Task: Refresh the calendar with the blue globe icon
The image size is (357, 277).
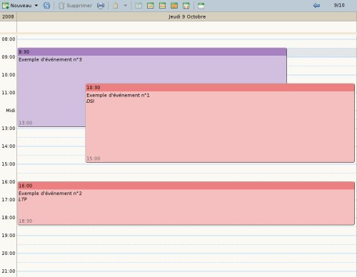Action: [46, 6]
